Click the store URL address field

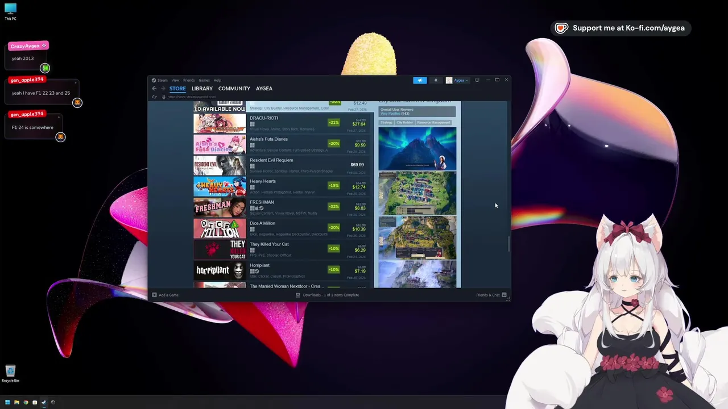click(191, 97)
